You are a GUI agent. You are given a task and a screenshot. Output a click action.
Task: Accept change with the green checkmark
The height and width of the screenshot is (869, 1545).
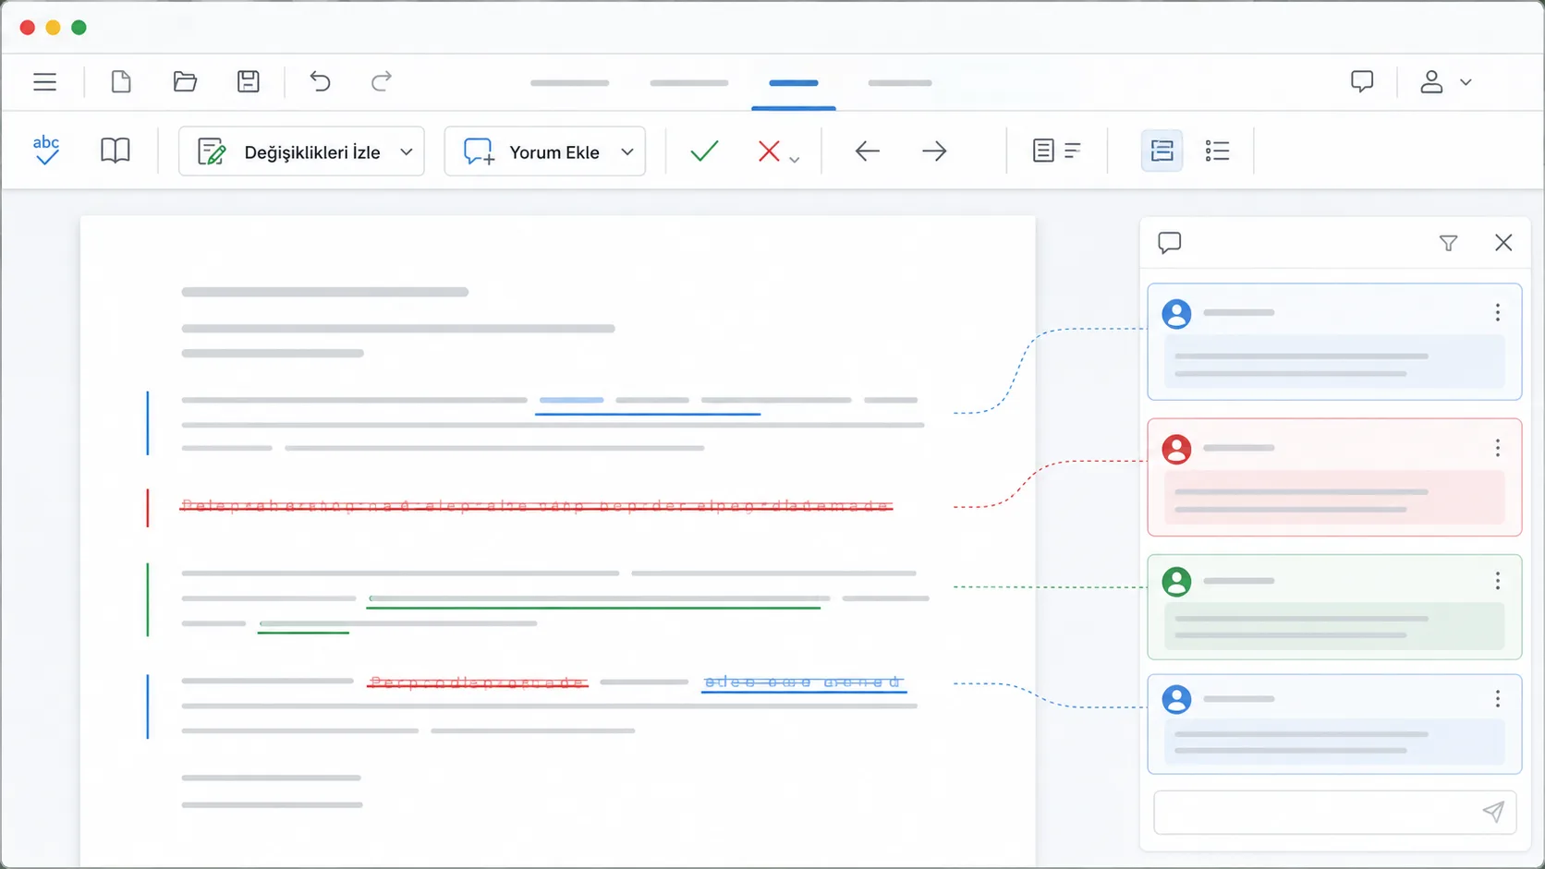(x=704, y=151)
